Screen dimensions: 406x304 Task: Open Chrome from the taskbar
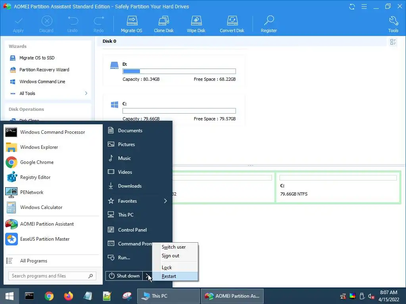(49, 296)
